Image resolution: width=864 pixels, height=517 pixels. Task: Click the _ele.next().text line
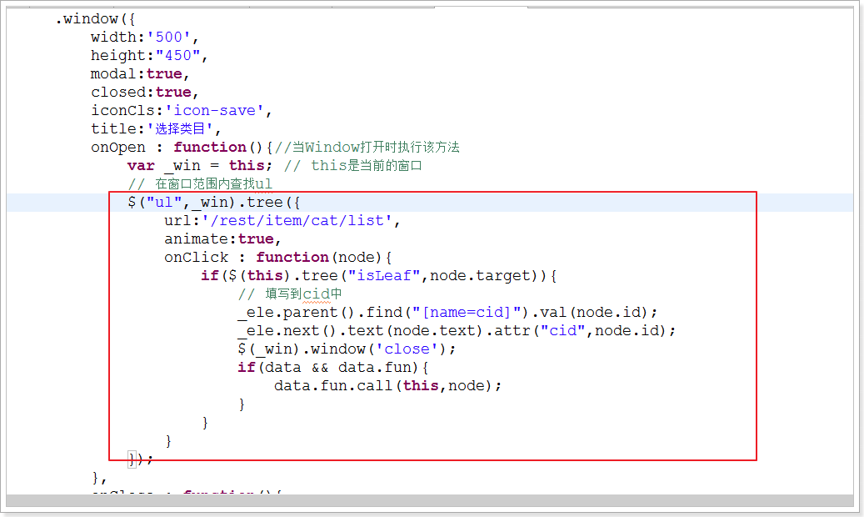point(457,330)
